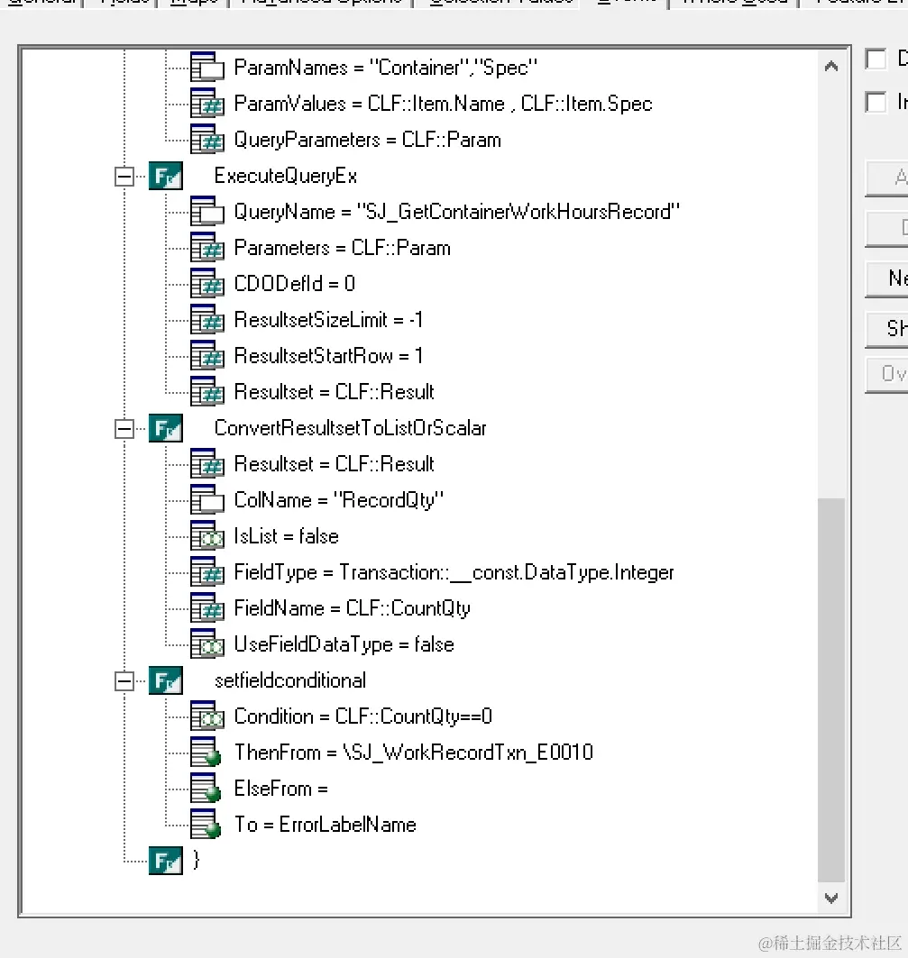The height and width of the screenshot is (958, 908).
Task: Click the scrollbar down arrow
Action: coord(831,899)
